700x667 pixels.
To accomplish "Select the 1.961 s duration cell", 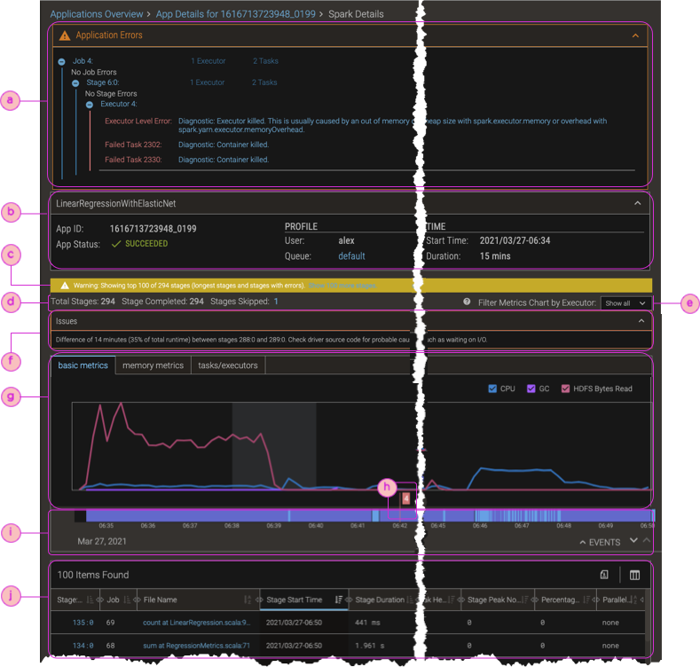I will (x=370, y=646).
